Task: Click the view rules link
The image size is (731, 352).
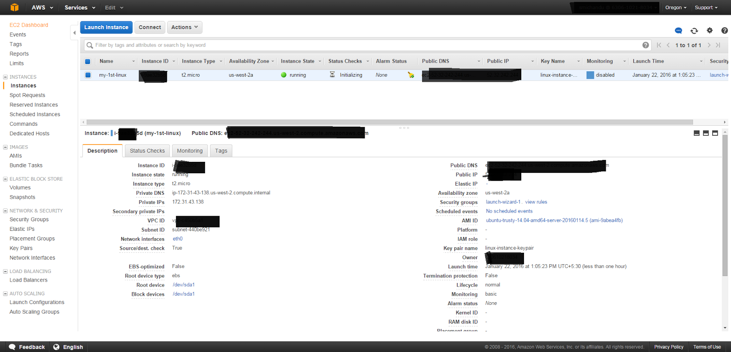Action: tap(536, 202)
